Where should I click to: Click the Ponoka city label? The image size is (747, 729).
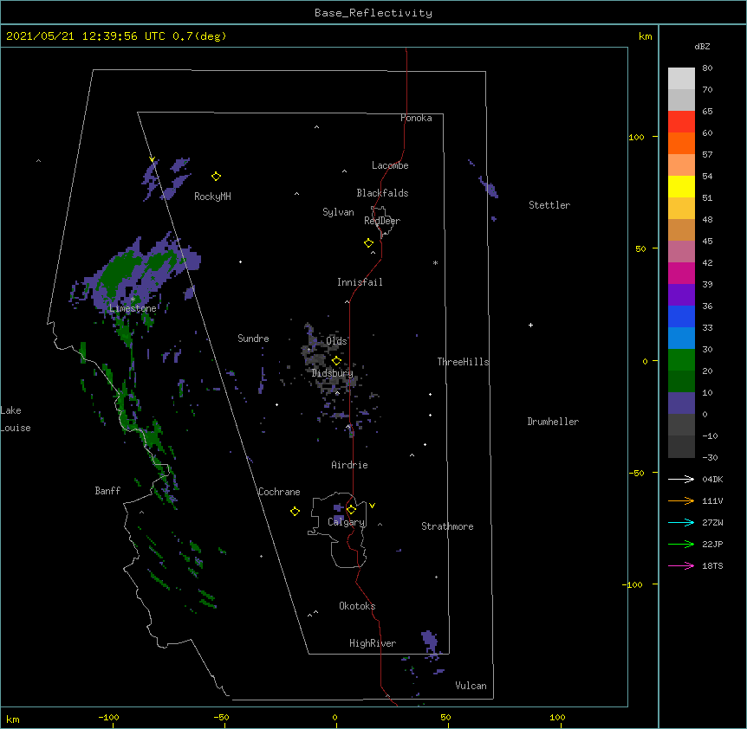pos(416,118)
